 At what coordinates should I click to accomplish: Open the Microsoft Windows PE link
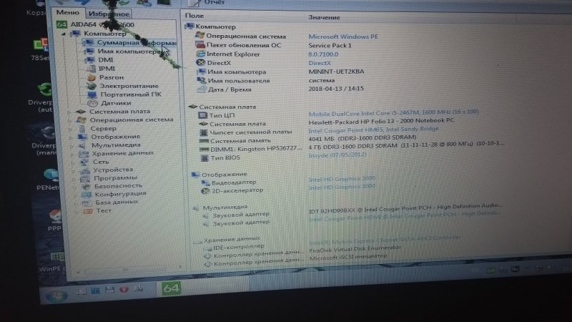[x=343, y=36]
